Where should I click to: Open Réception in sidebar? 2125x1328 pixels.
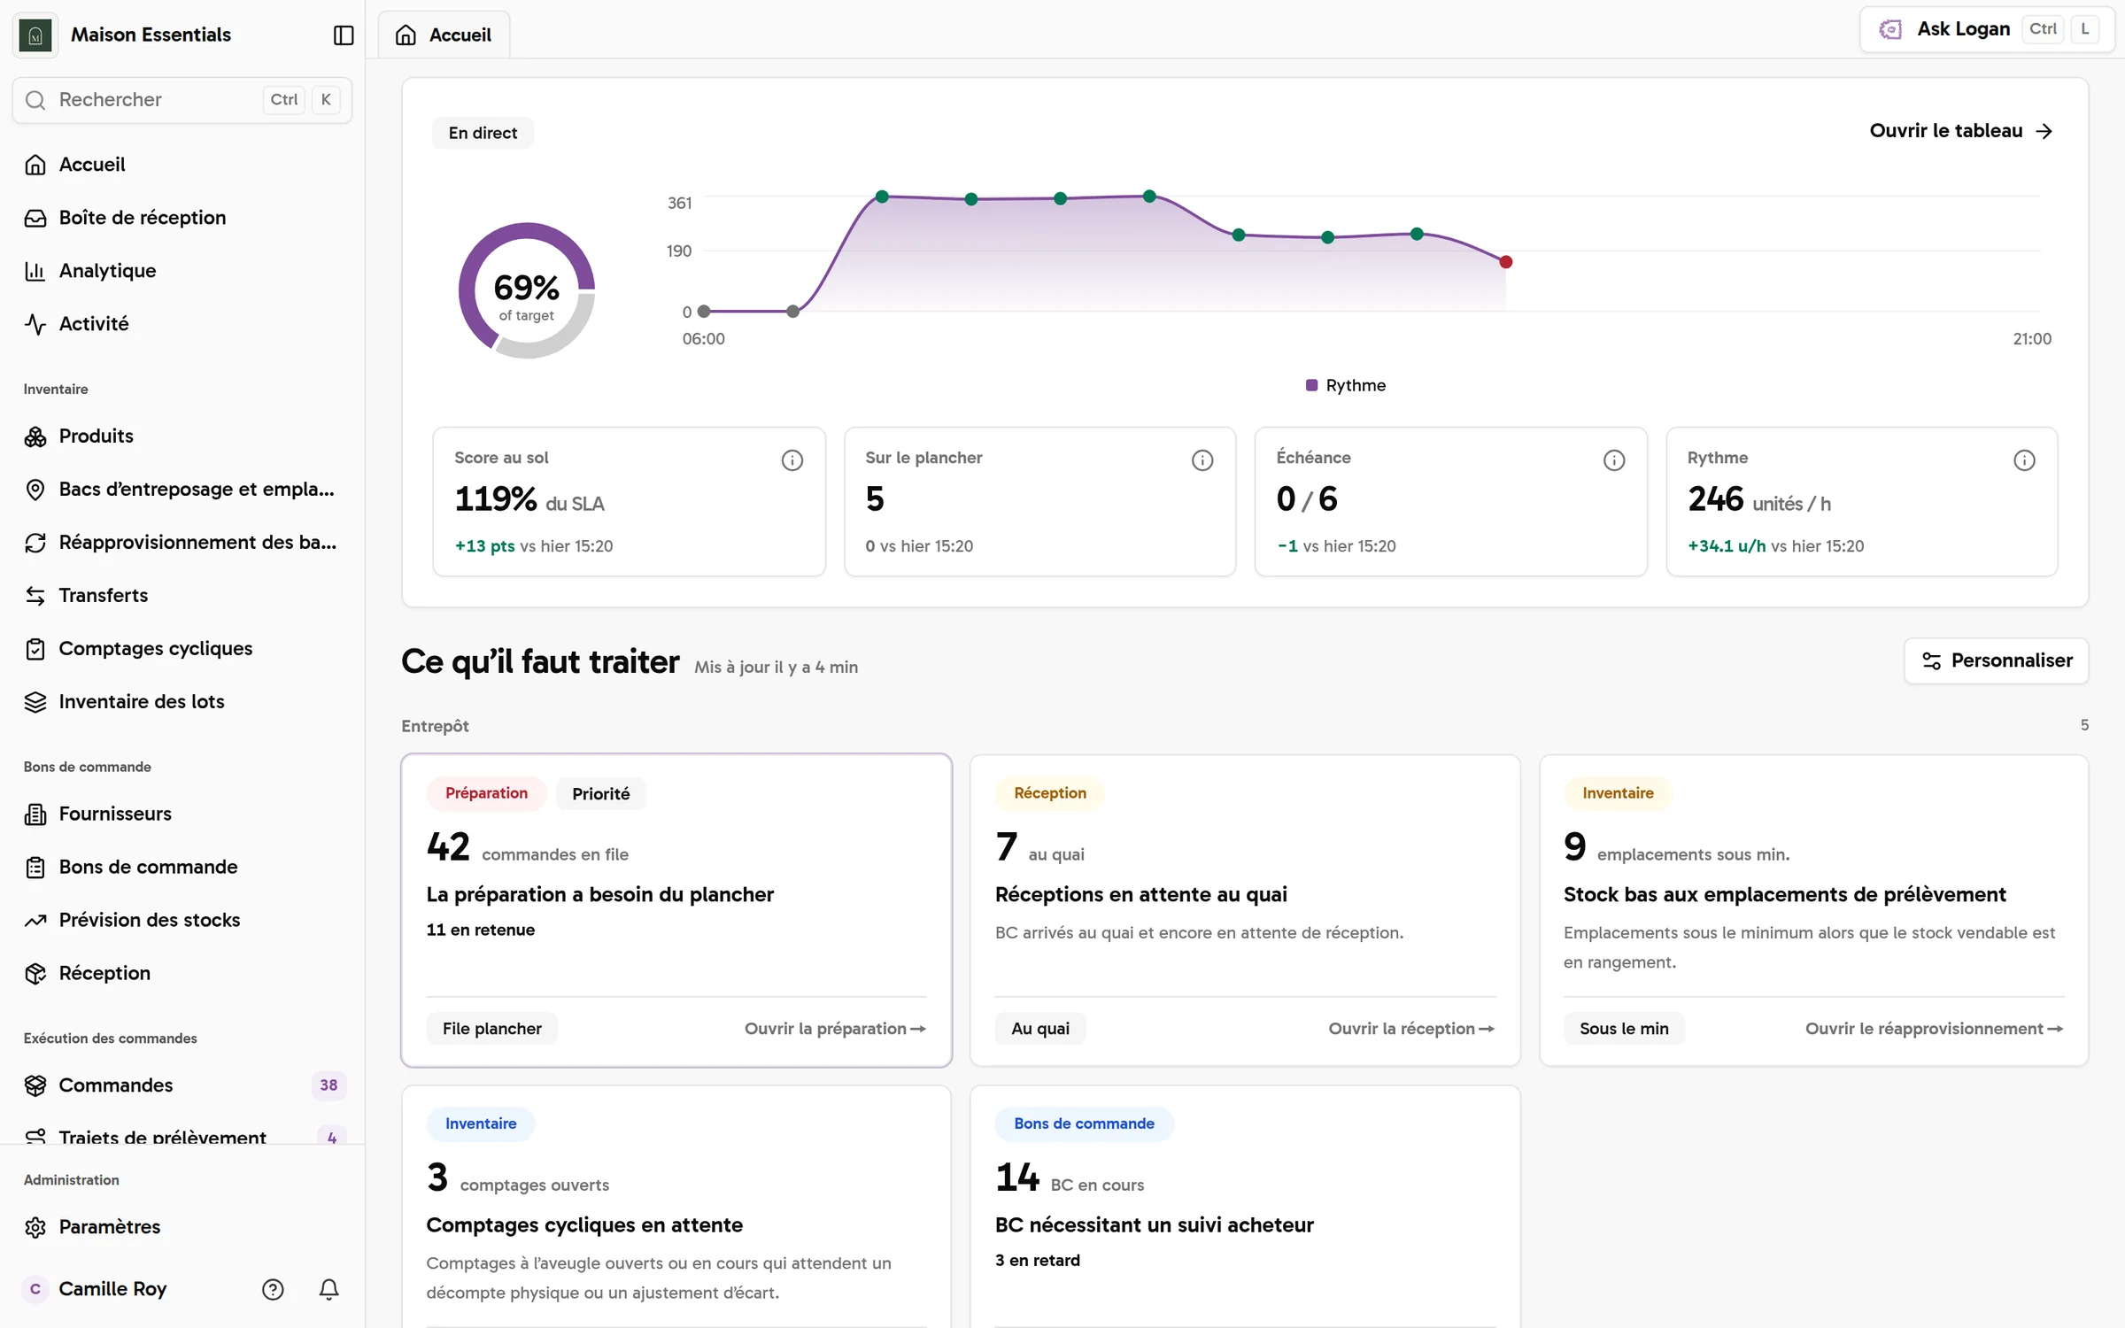point(182,973)
